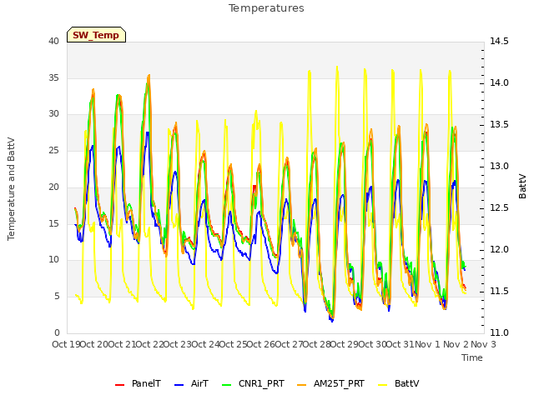
Task: Click the 5 value on left axis
Action: click(57, 297)
